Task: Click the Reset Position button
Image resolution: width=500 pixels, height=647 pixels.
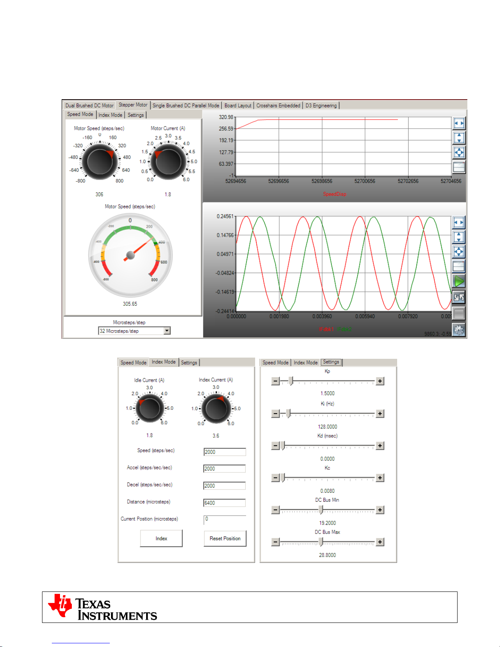Action: coord(225,538)
